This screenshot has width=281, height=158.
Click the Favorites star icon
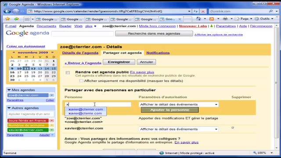(x=7, y=19)
